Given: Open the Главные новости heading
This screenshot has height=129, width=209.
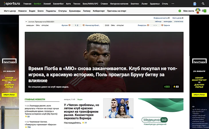Looking at the screenshot, I should point(35,99).
